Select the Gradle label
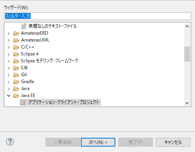 click(x=28, y=82)
